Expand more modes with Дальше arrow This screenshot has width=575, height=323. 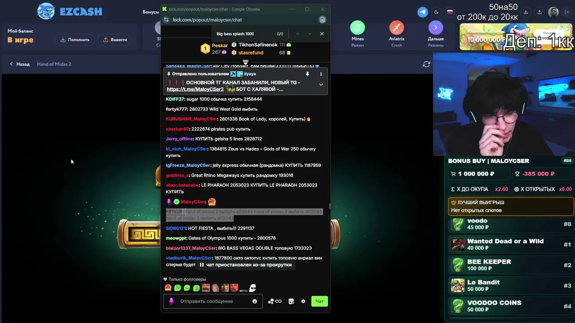435,28
